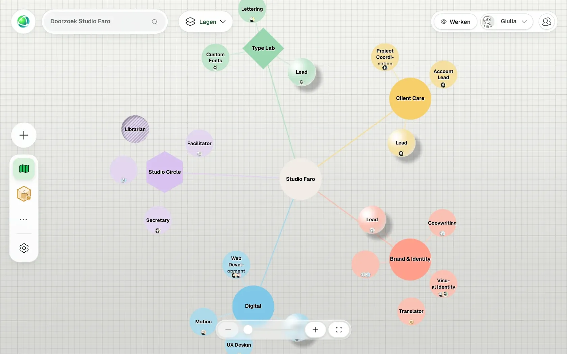Open the Type Lab Lead role
The width and height of the screenshot is (567, 354).
[x=302, y=72]
